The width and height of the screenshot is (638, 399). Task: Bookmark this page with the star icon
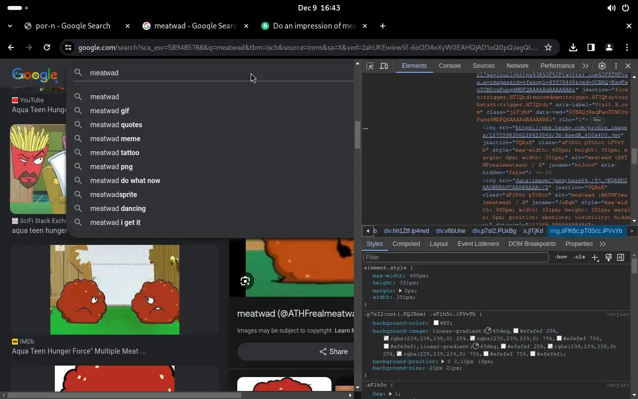(x=548, y=47)
